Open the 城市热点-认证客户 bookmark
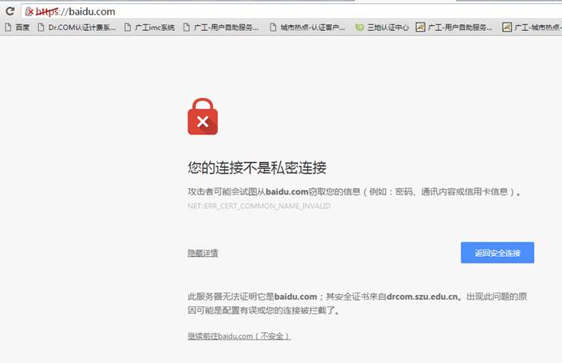This screenshot has height=363, width=562. pos(308,28)
